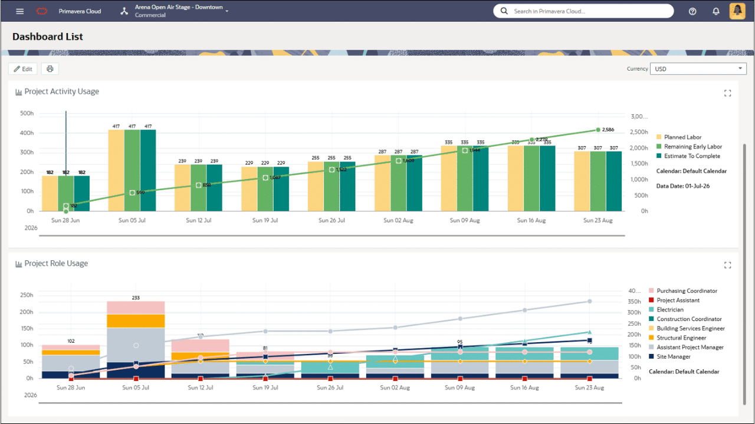The image size is (755, 424).
Task: Toggle the Remaining Early Labor legend swatch
Action: pos(659,147)
